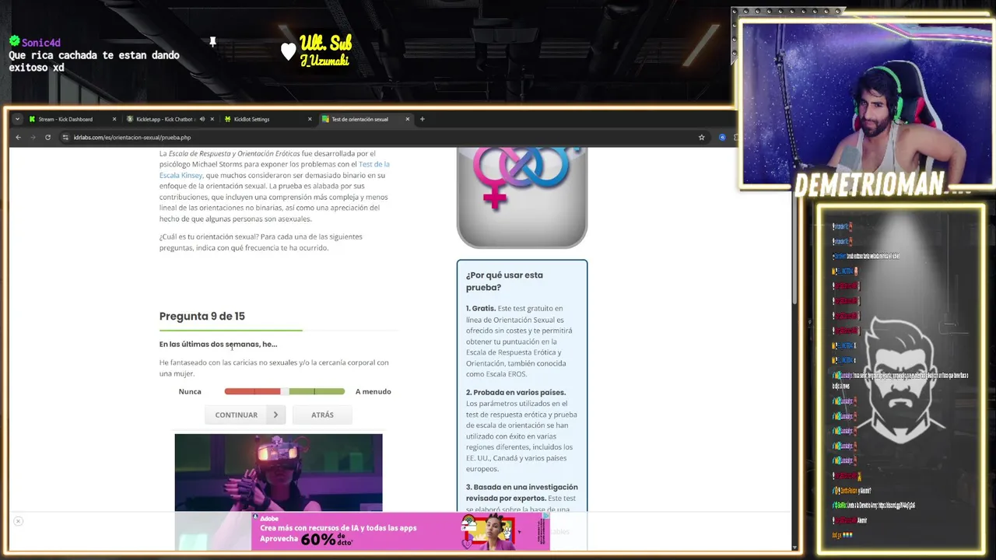The height and width of the screenshot is (560, 996).
Task: Click the browser forward arrow
Action: (33, 137)
